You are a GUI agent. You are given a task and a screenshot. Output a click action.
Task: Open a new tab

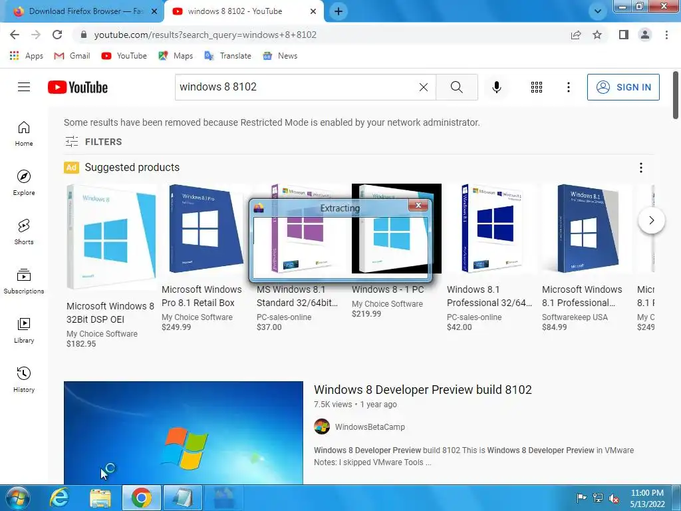(x=339, y=11)
